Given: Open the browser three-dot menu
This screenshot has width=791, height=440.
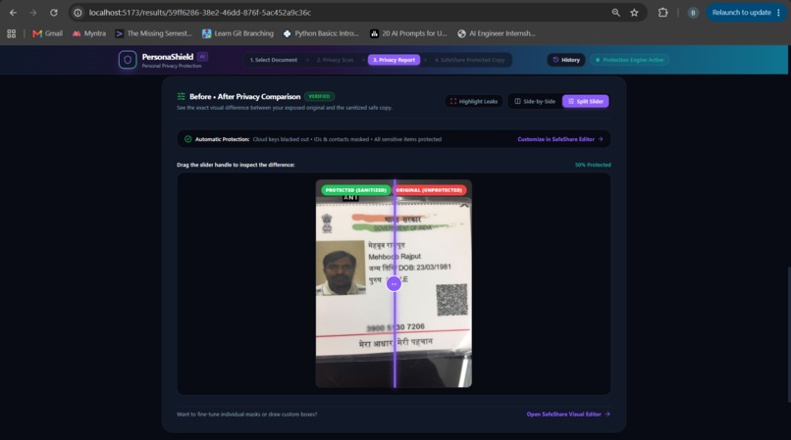Looking at the screenshot, I should (x=779, y=13).
